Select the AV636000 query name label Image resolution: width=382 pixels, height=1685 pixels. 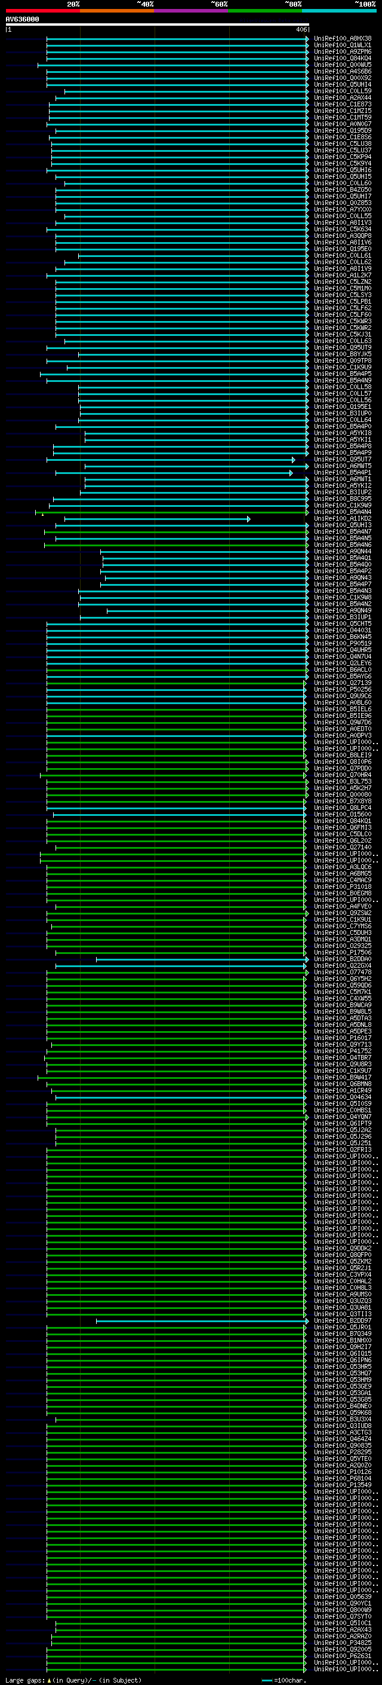coord(22,20)
